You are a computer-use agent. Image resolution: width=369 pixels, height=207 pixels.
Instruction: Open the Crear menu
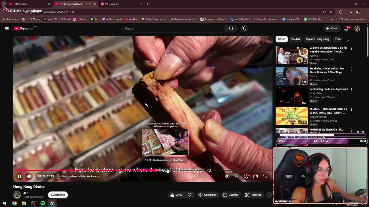tap(332, 28)
